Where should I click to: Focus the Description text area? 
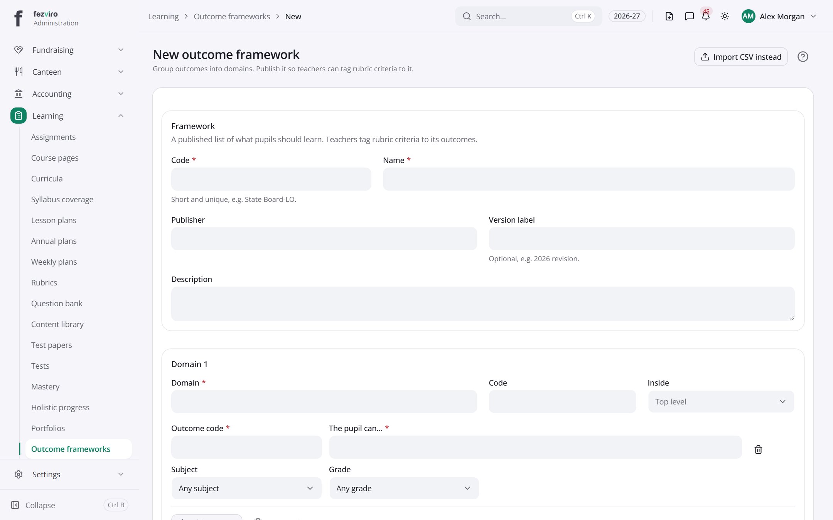[483, 304]
